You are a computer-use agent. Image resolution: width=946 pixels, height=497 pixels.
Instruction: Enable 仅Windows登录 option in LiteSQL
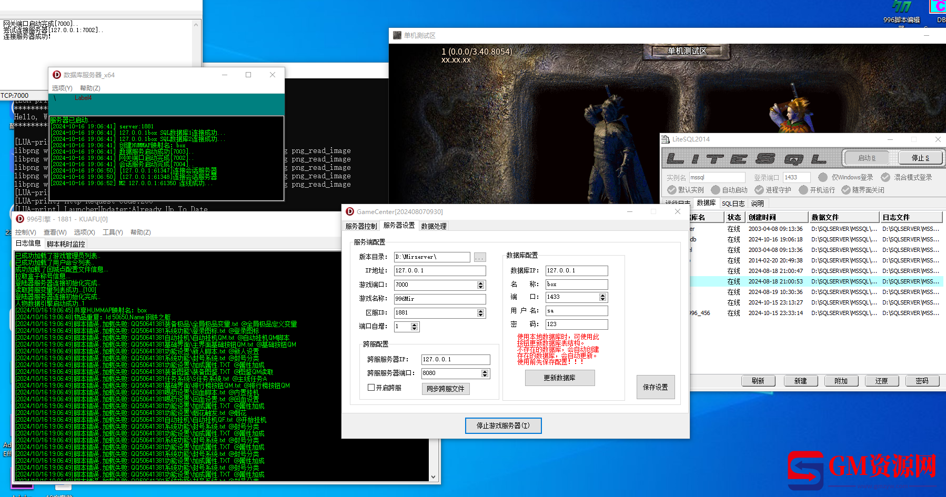coord(823,177)
